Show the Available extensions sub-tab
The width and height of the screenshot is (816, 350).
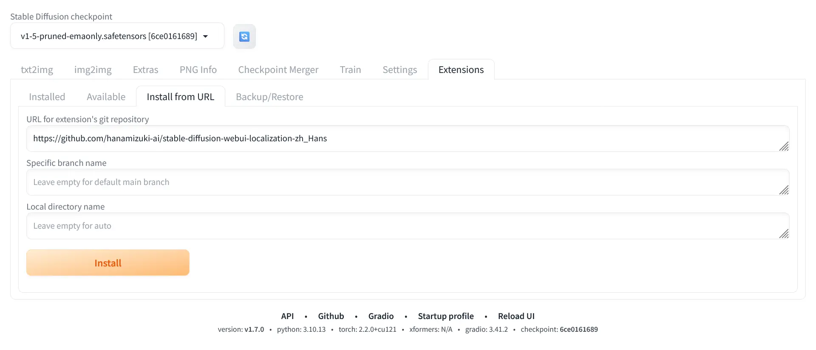point(106,97)
